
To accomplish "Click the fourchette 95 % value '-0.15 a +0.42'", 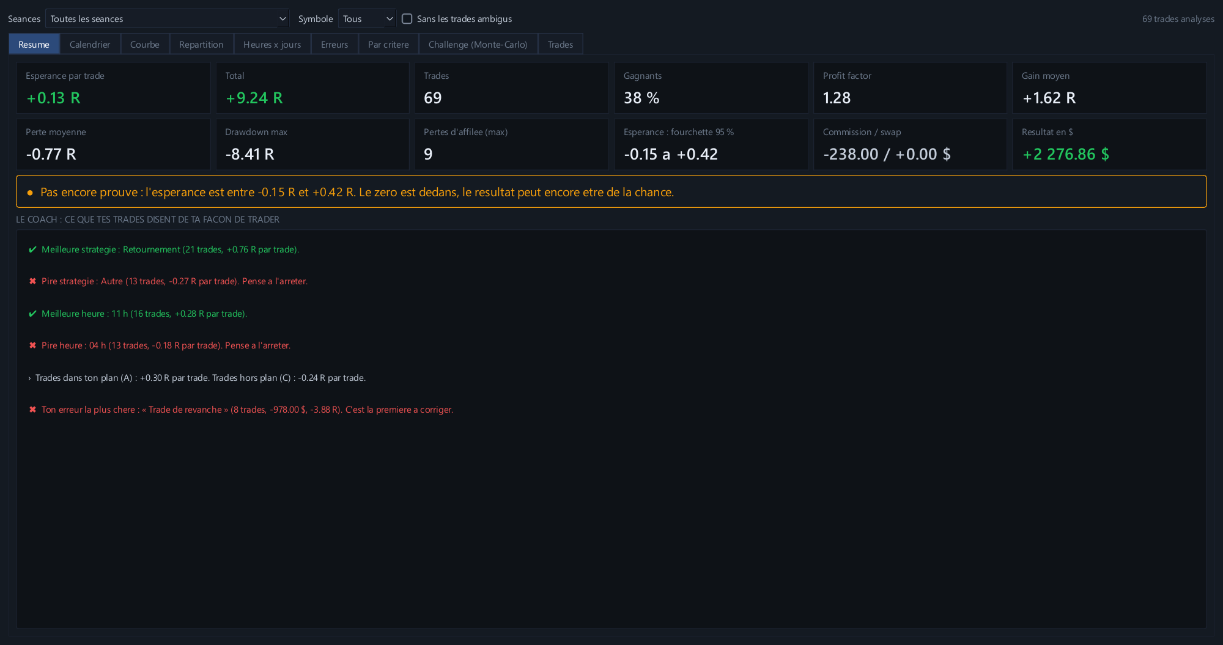I will (x=671, y=154).
